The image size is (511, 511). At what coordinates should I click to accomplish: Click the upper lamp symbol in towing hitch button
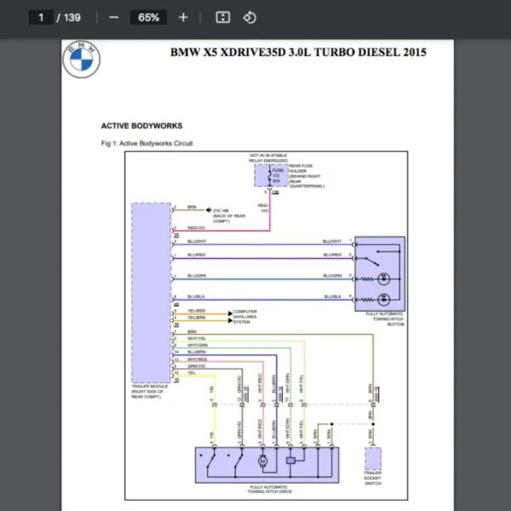(383, 278)
